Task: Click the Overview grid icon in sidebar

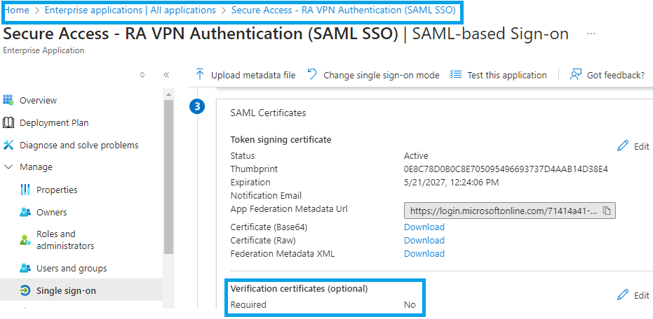Action: click(8, 100)
